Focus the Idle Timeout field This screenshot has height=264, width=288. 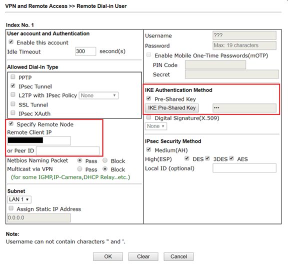click(x=85, y=51)
